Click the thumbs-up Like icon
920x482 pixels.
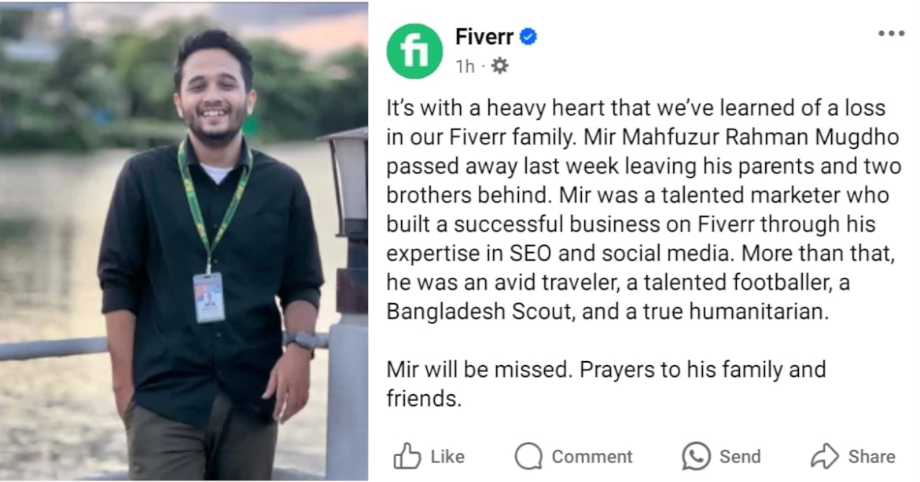click(407, 456)
